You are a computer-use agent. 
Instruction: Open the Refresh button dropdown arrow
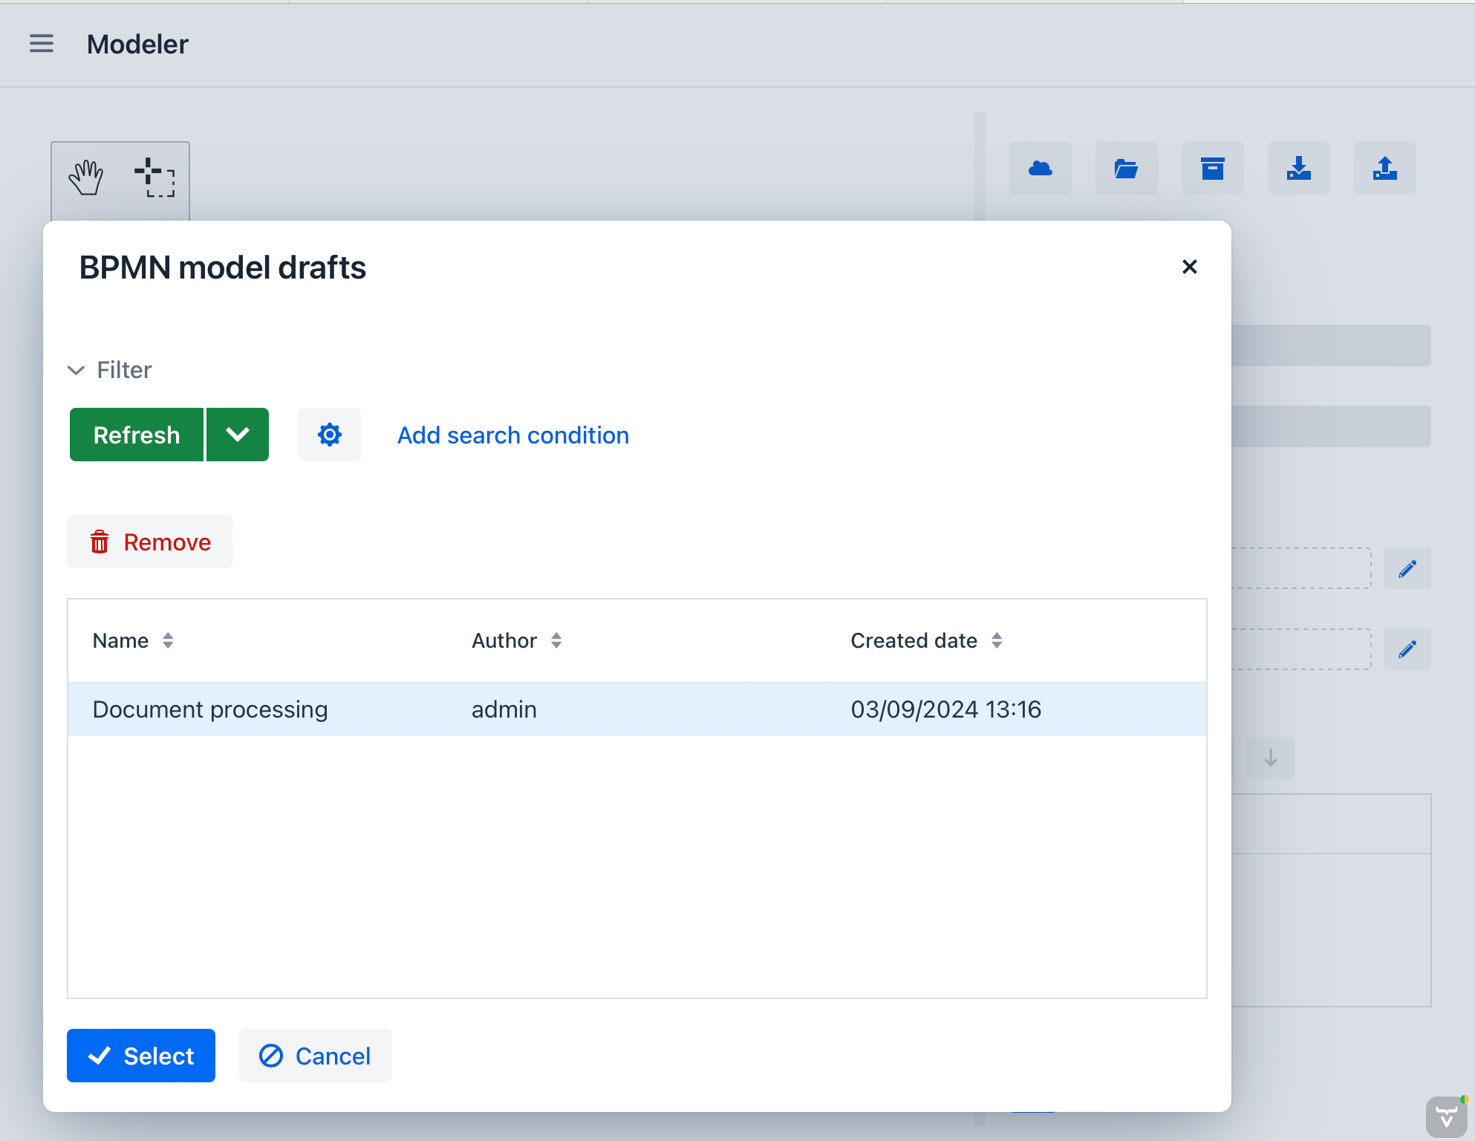pyautogui.click(x=238, y=435)
